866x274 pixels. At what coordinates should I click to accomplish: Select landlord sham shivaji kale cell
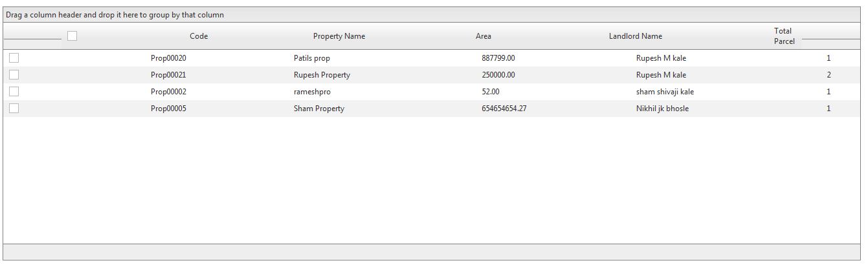point(665,92)
